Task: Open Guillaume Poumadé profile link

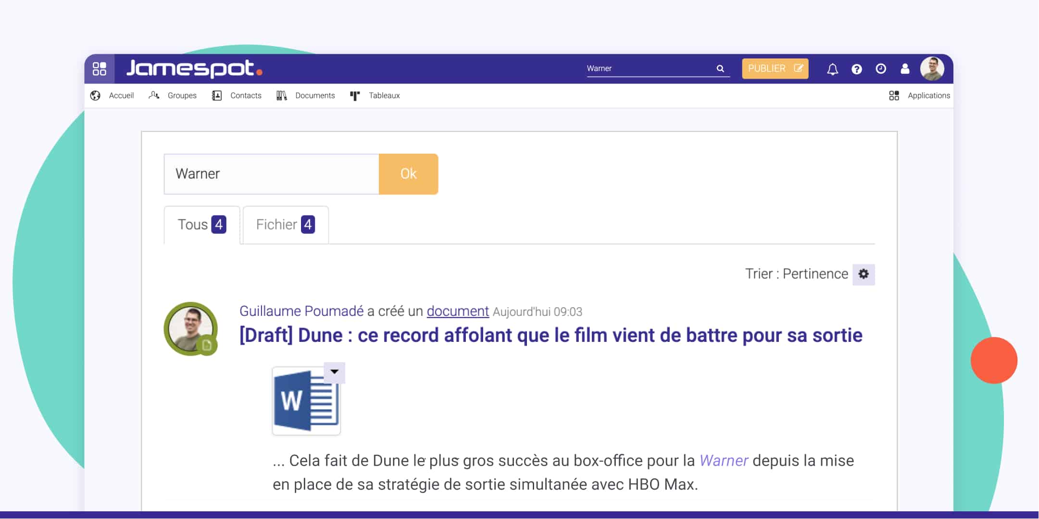Action: (301, 311)
